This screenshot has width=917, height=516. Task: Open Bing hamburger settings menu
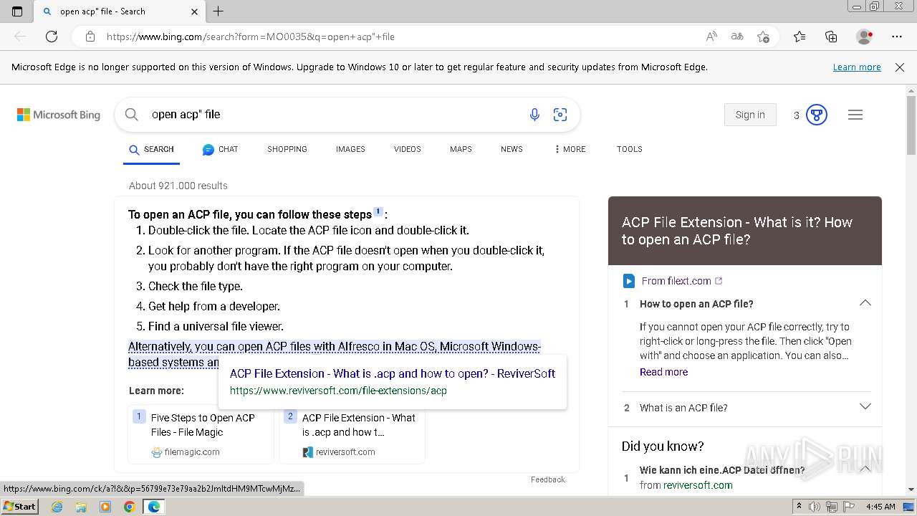click(855, 115)
